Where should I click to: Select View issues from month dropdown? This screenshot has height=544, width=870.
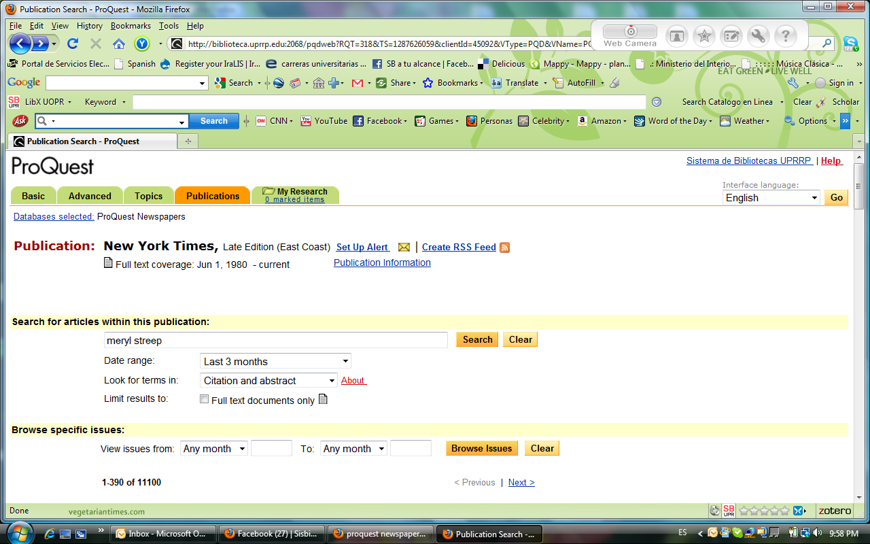[x=213, y=449]
